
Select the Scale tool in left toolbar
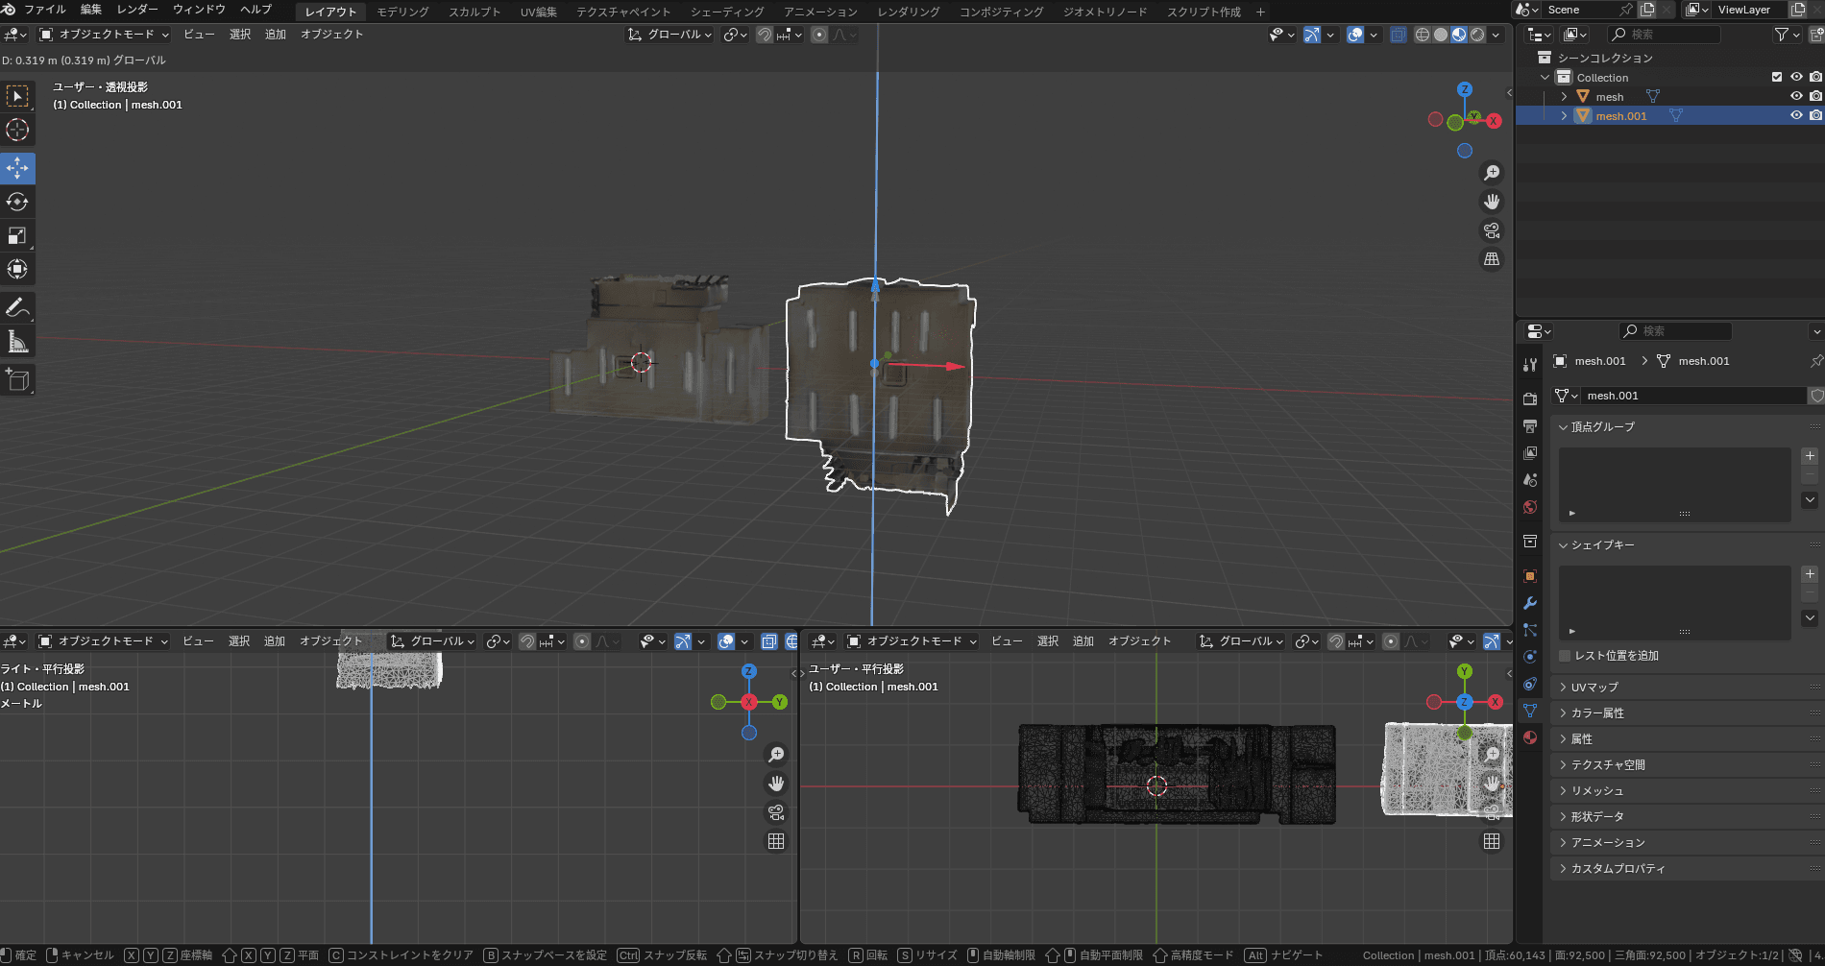[17, 235]
